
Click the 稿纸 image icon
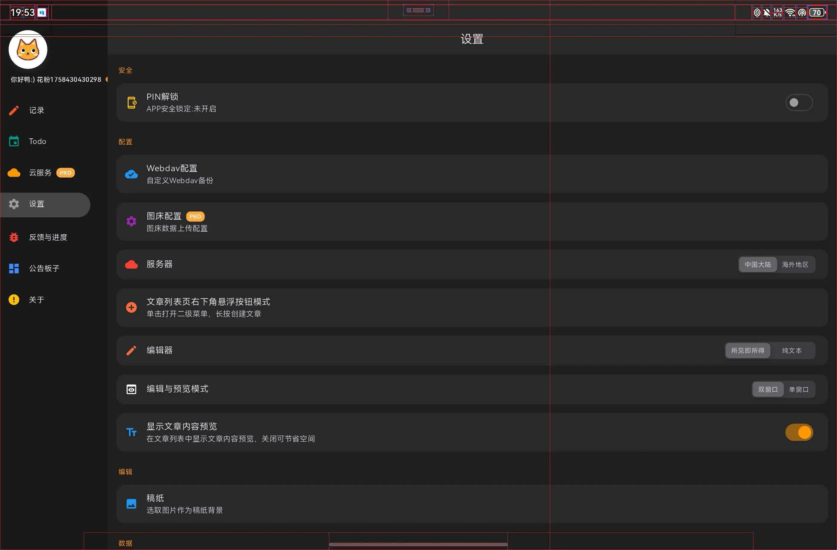pos(131,504)
